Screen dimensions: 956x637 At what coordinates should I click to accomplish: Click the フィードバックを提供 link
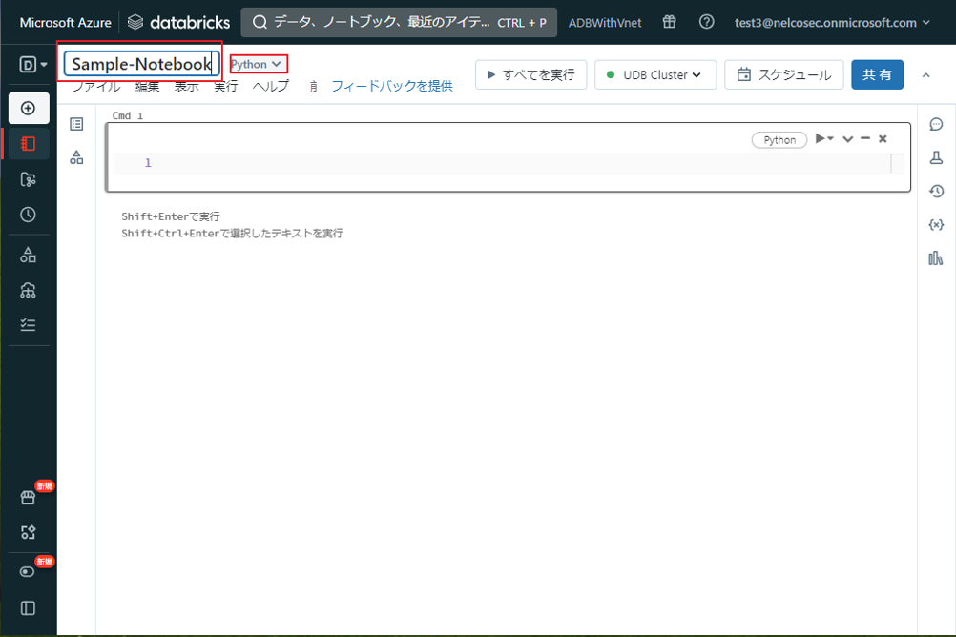391,86
